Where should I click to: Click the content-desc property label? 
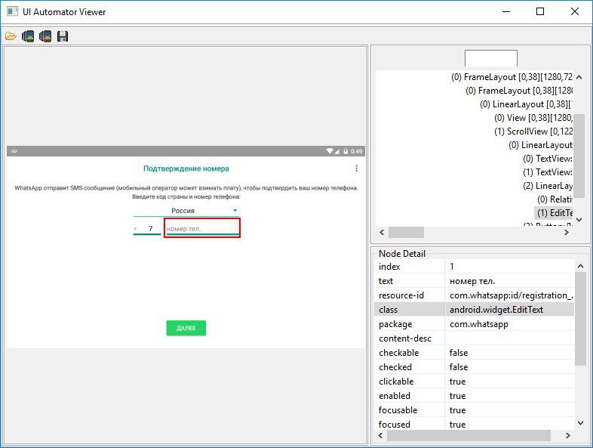pyautogui.click(x=405, y=338)
